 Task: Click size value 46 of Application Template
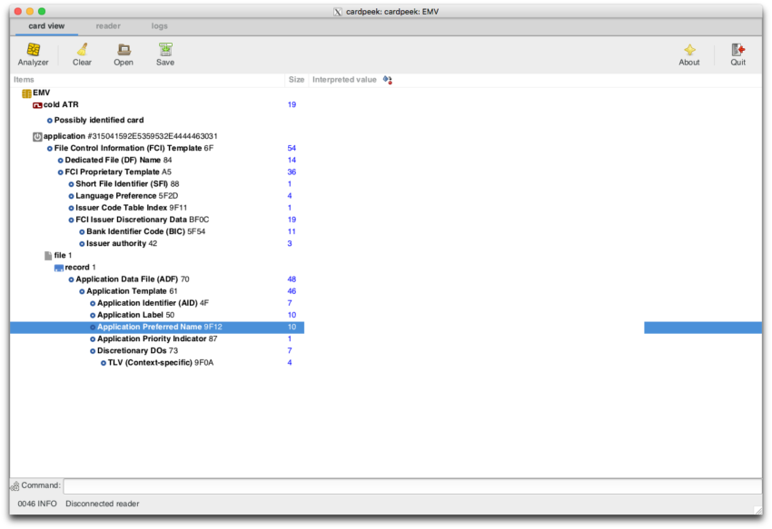pos(292,291)
